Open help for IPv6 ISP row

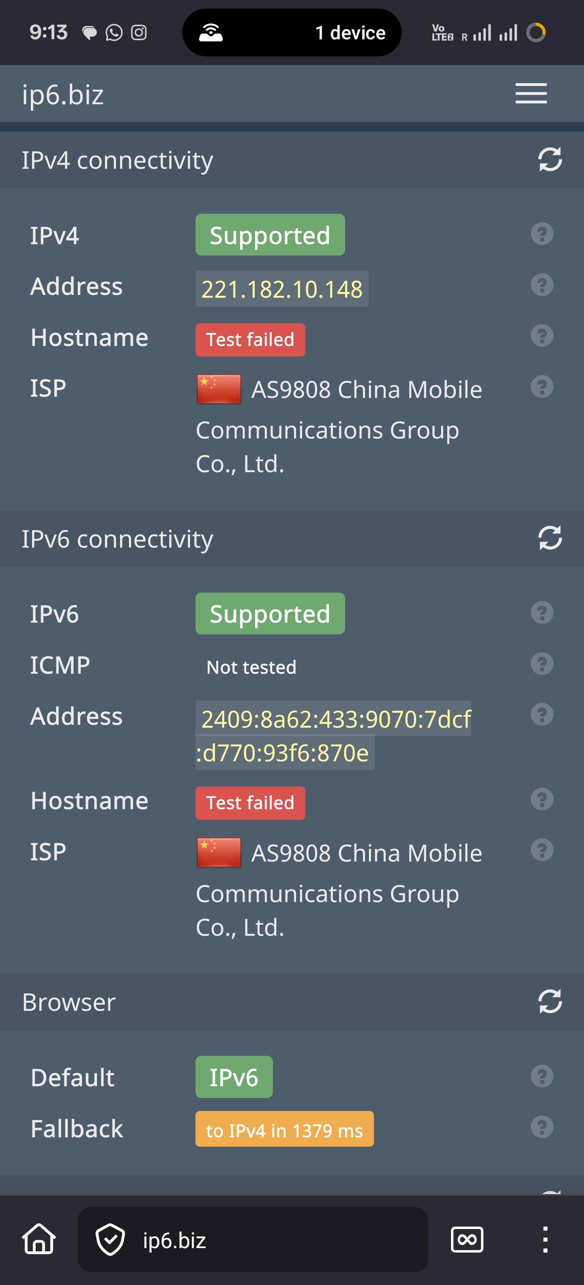[x=541, y=851]
